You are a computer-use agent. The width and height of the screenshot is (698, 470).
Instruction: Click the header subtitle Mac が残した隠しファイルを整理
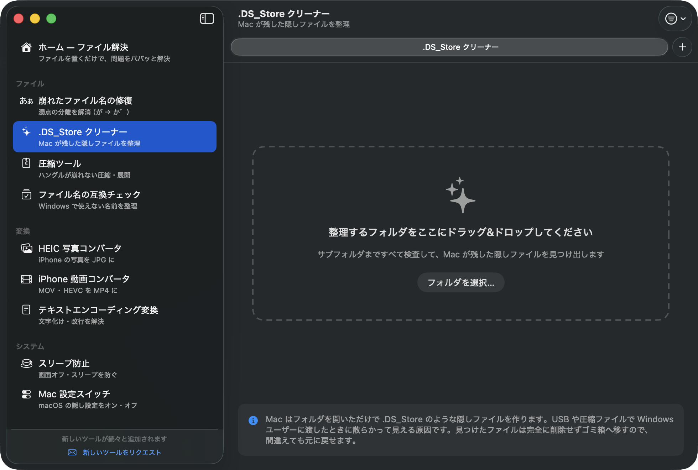(294, 24)
